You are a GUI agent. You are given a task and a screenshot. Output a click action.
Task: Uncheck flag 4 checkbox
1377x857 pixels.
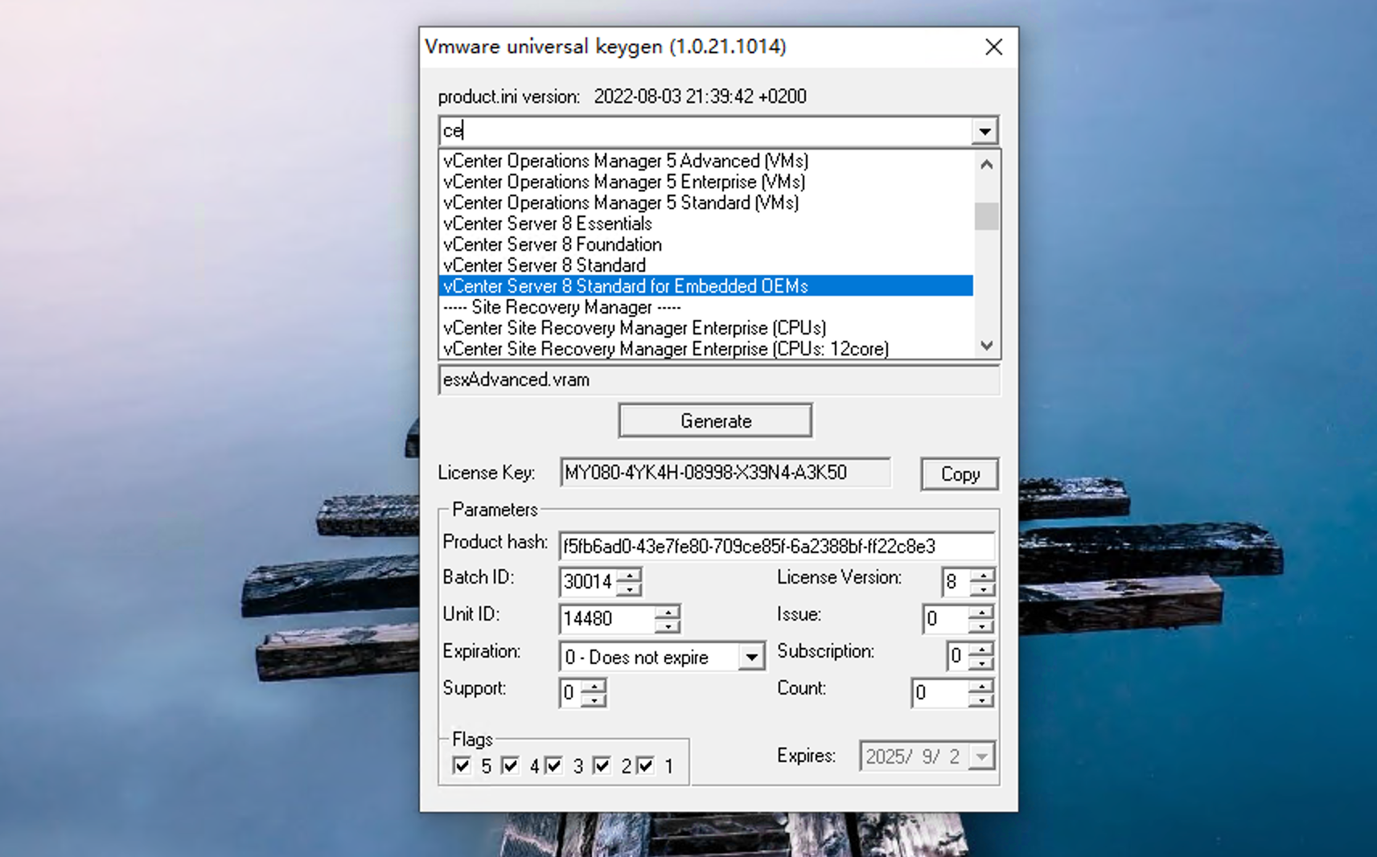(x=510, y=765)
